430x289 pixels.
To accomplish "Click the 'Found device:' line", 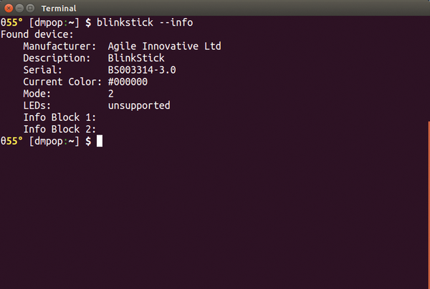I will pyautogui.click(x=37, y=34).
